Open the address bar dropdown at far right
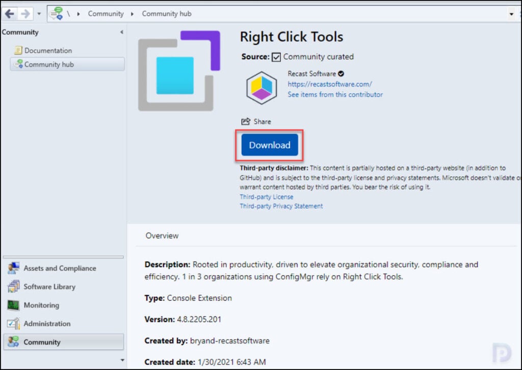 [511, 14]
